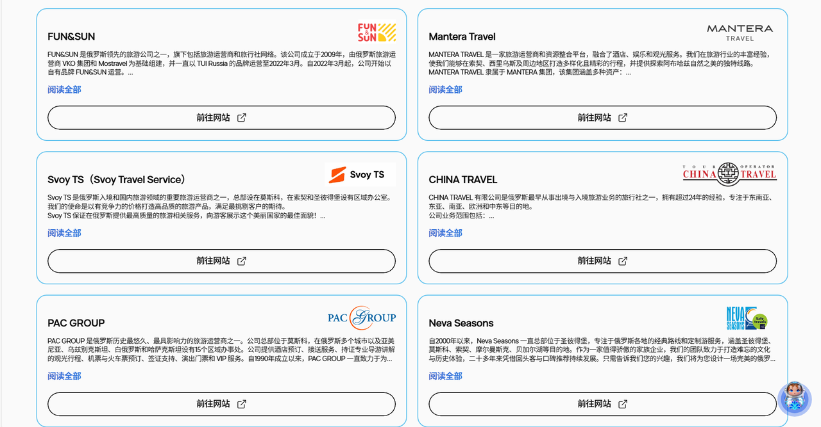The image size is (821, 427).
Task: Visit Neva Seasons website button
Action: coord(602,405)
